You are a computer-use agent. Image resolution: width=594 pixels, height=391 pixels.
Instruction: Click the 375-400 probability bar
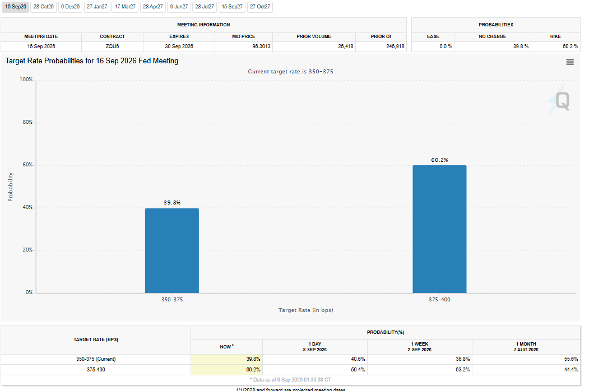[x=439, y=229]
